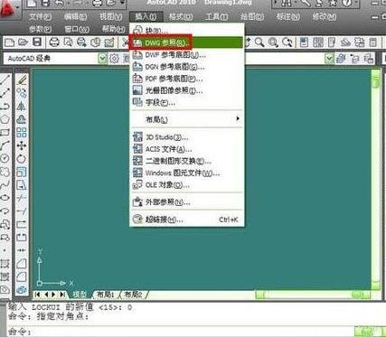The height and width of the screenshot is (337, 386).
Task: Click the Open file icon in standard toolbar
Action: point(23,42)
